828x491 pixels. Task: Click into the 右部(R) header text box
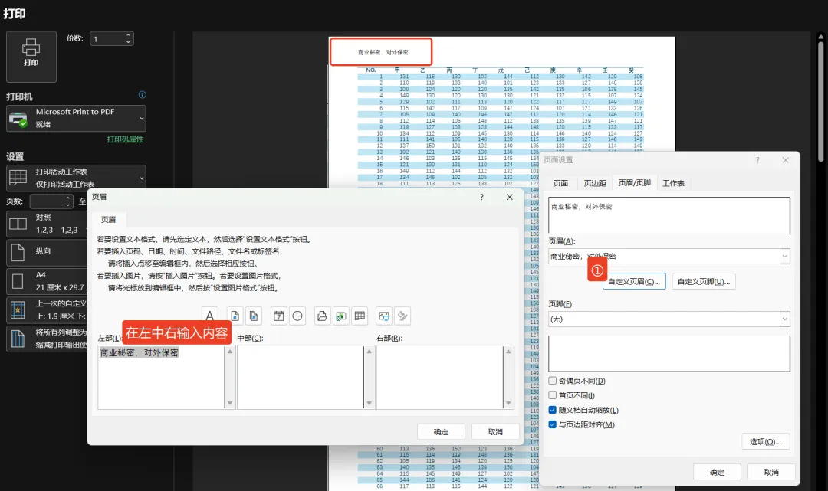(440, 377)
